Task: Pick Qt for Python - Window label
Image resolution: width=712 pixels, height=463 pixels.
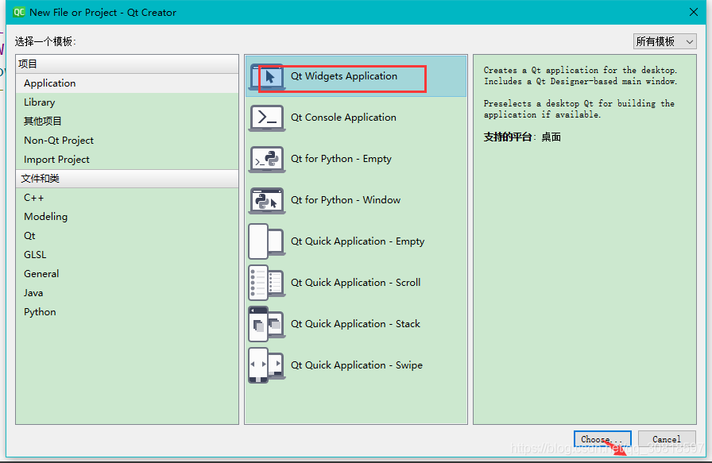Action: [x=346, y=200]
